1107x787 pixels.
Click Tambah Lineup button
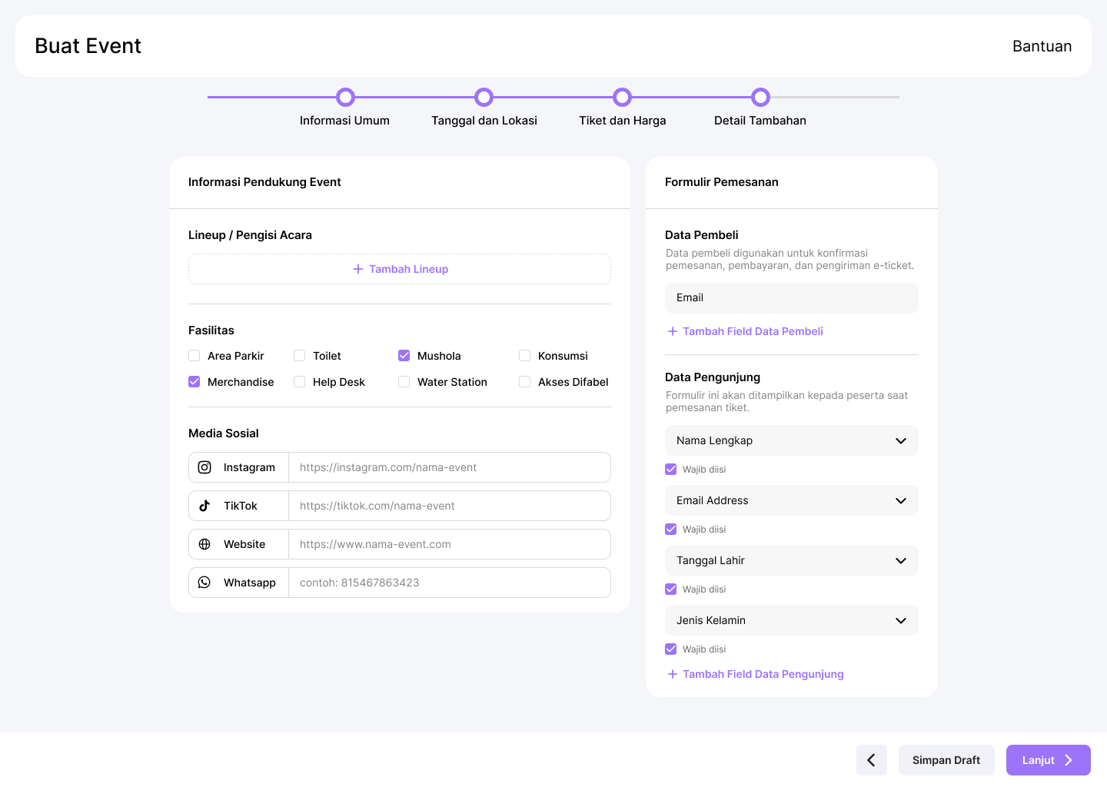[400, 269]
